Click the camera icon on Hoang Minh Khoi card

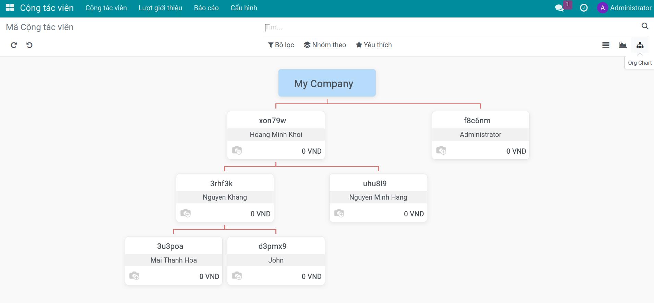tap(237, 150)
